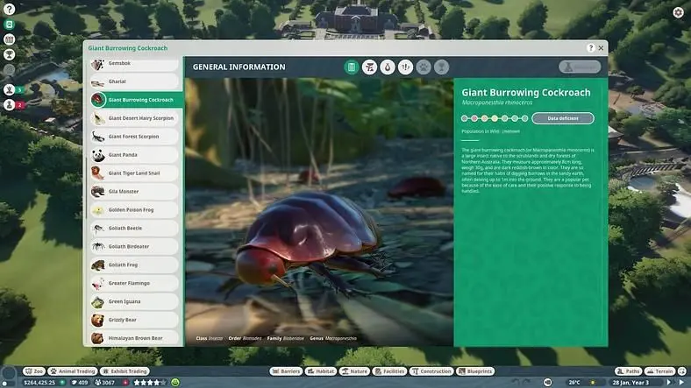
Task: Click the cockroach preview image
Action: pyautogui.click(x=319, y=212)
